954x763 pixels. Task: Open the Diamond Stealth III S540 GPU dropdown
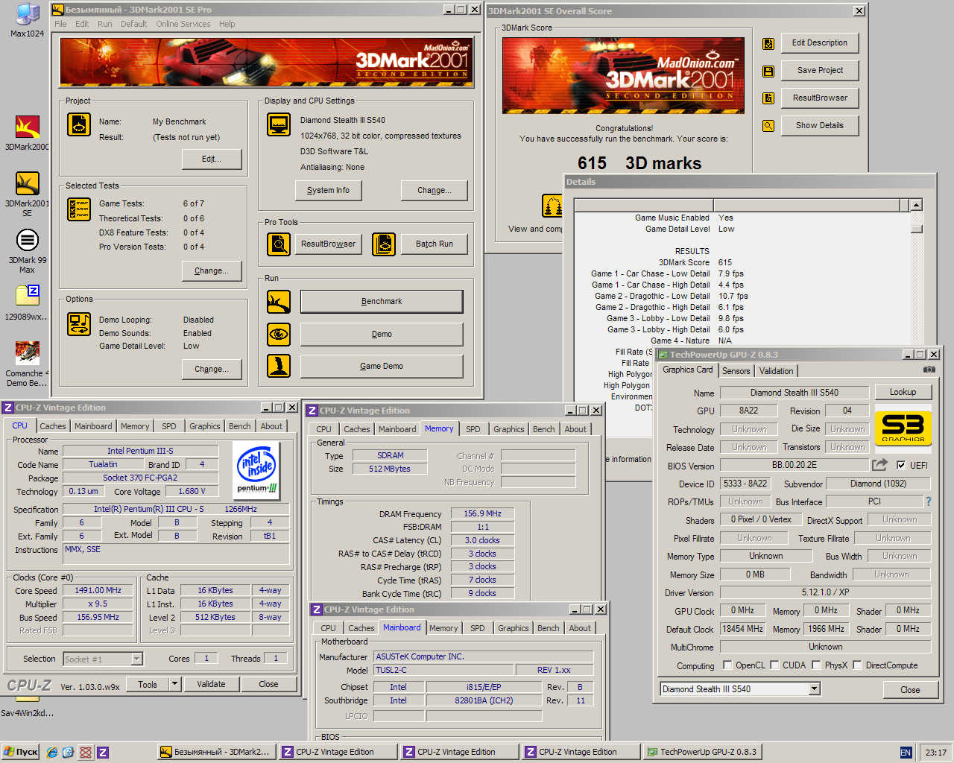(x=815, y=689)
